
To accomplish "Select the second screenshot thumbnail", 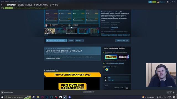I will [x=61, y=31].
